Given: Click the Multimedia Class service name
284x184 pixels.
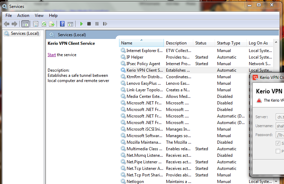Looking at the screenshot, I should [144, 149].
